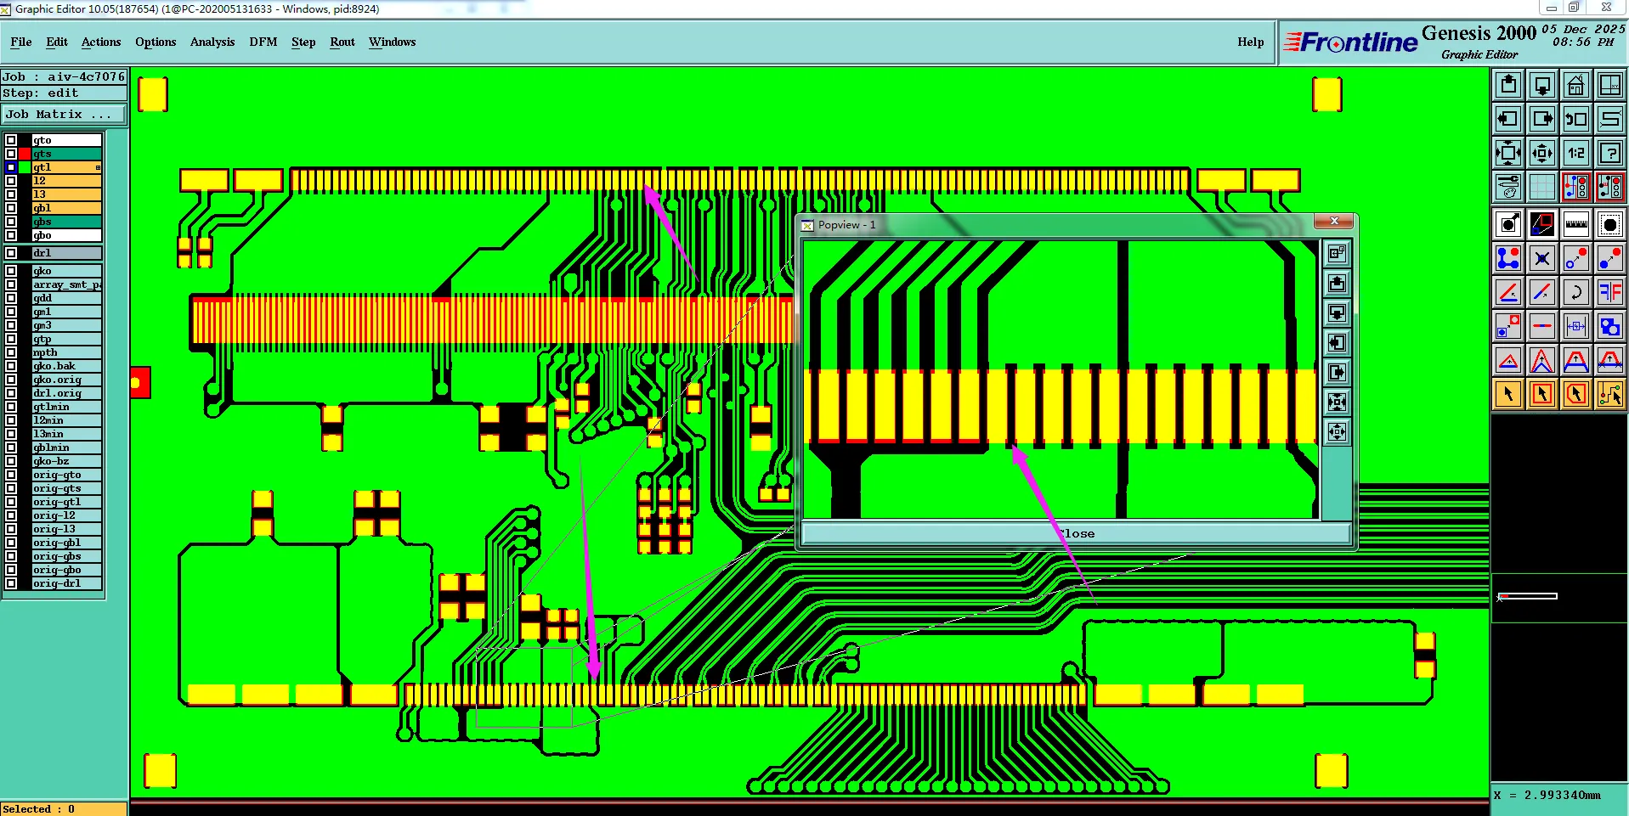Open the Options menu

click(x=156, y=42)
